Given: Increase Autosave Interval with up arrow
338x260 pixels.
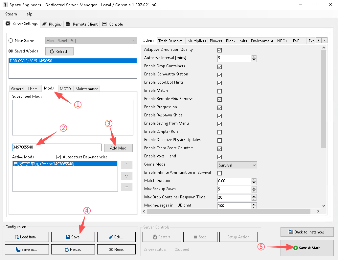Looking at the screenshot, I should pos(254,57).
